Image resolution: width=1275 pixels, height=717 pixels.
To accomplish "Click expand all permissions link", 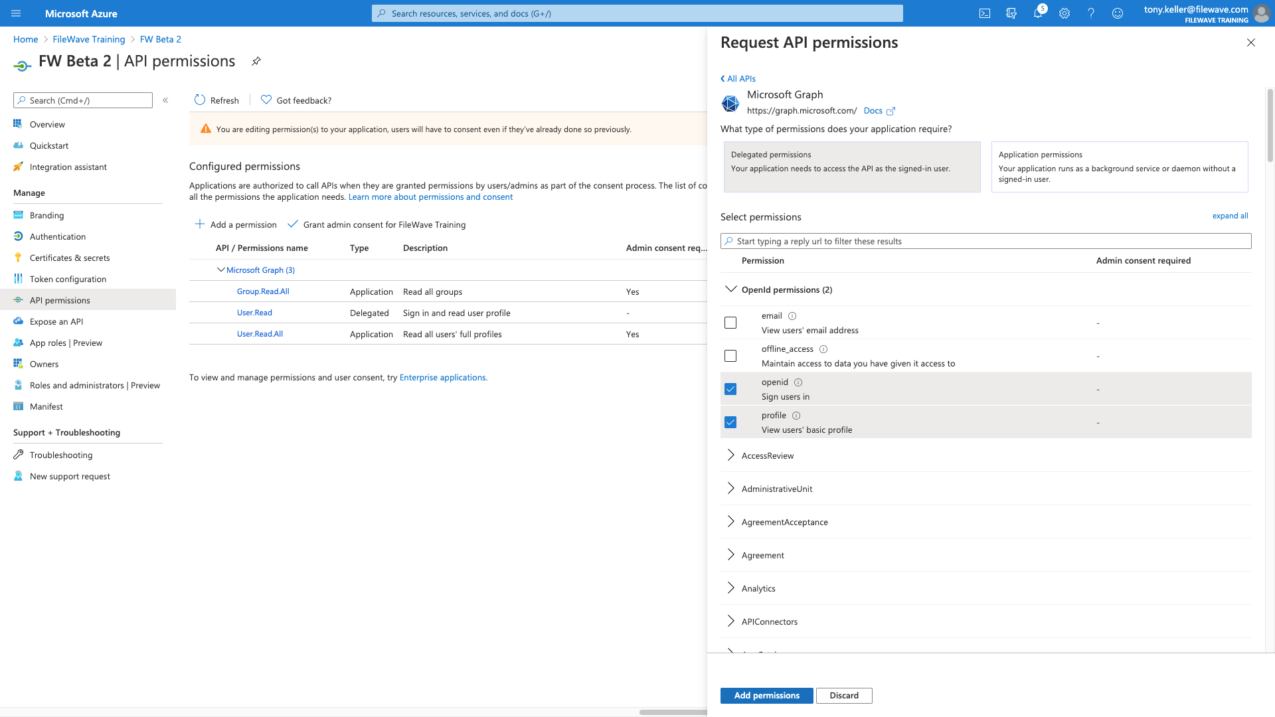I will pos(1230,216).
